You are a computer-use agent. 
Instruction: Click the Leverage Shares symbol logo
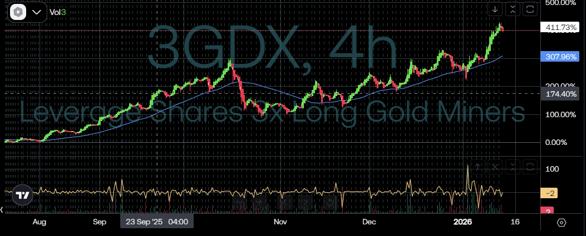tap(18, 12)
